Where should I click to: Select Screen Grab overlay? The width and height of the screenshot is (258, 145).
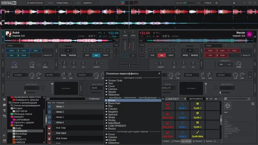[x=115, y=81]
